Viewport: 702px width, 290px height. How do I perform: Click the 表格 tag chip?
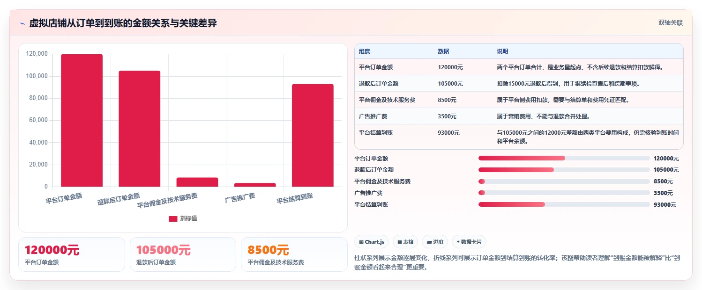(405, 242)
